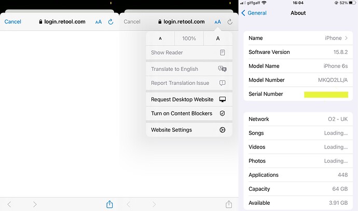This screenshot has width=358, height=211.
Task: Open Website Settings from the menu
Action: [x=189, y=130]
